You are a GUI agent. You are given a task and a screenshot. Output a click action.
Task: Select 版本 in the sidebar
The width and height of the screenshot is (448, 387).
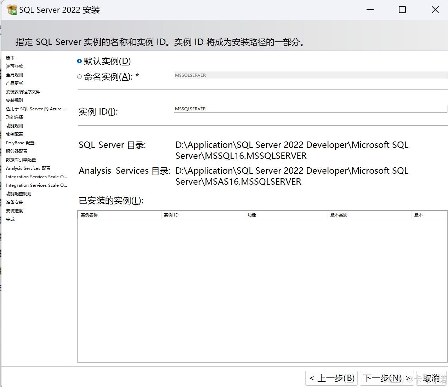coord(10,58)
